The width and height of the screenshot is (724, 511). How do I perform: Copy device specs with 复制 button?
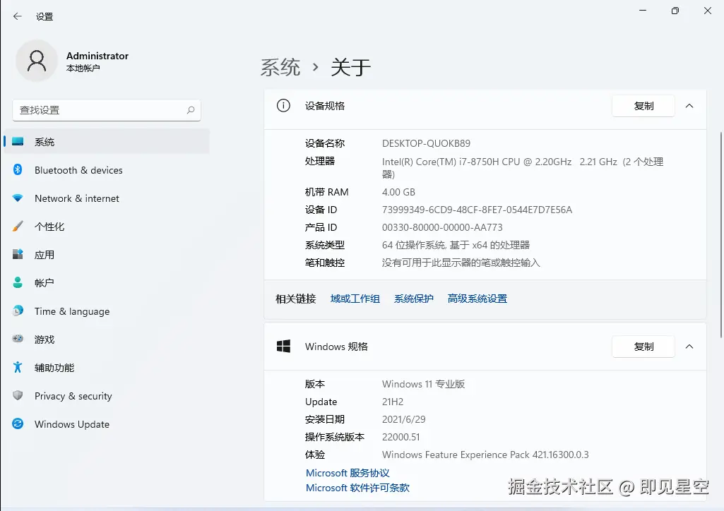(x=643, y=106)
